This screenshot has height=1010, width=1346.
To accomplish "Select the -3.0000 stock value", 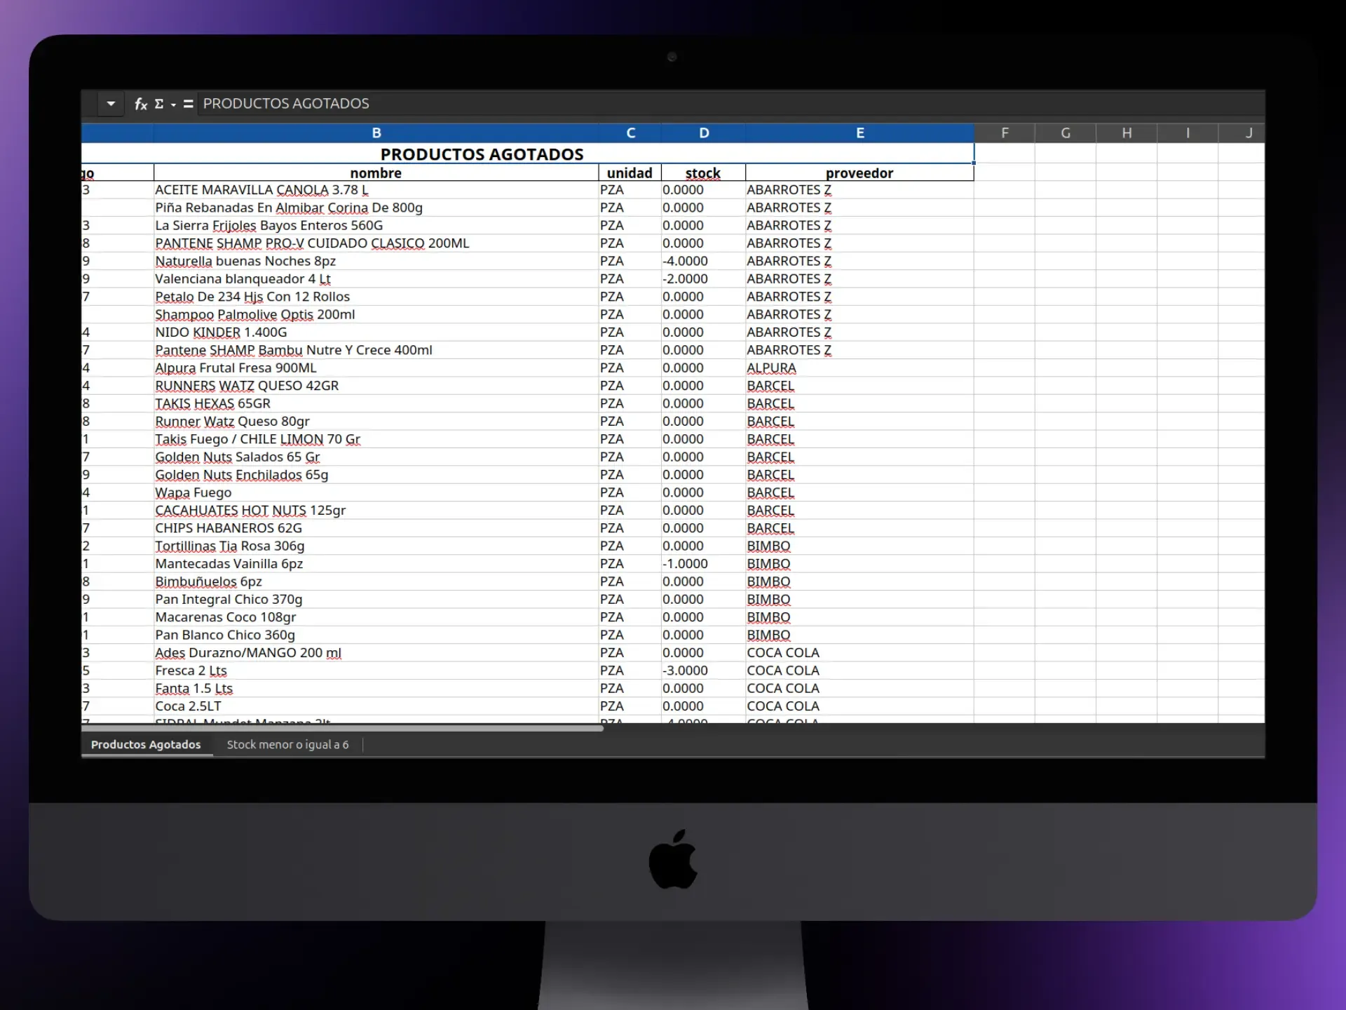I will pyautogui.click(x=703, y=671).
